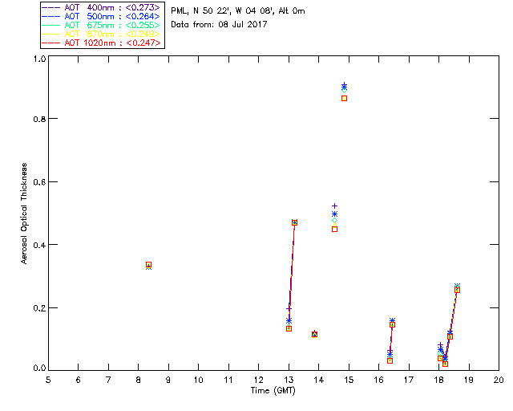This screenshot has height=411, width=513.
Task: Click the last data point near 18.6 GMT
Action: point(457,290)
